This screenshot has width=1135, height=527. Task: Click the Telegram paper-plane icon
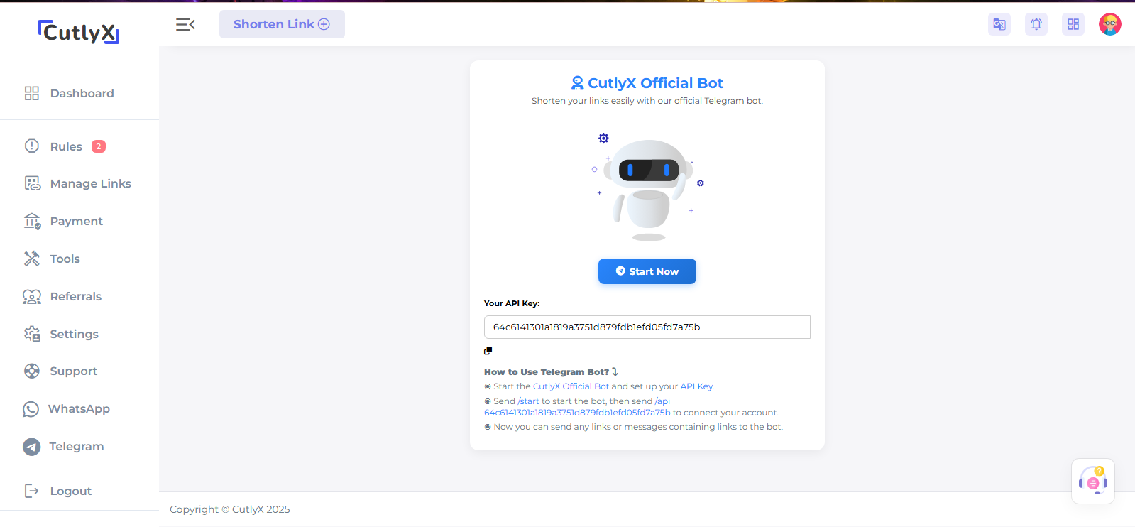(31, 447)
